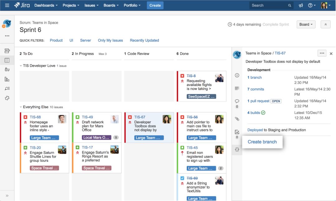The height and width of the screenshot is (201, 336).
Task: Open the hamburger menu in the Jira header
Action: pos(7,5)
